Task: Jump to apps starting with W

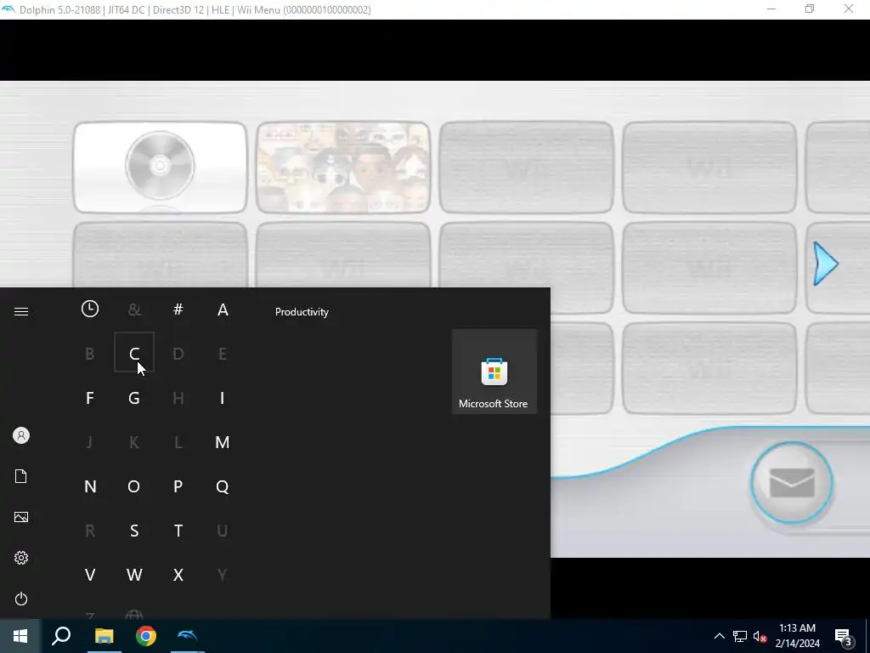Action: tap(134, 575)
